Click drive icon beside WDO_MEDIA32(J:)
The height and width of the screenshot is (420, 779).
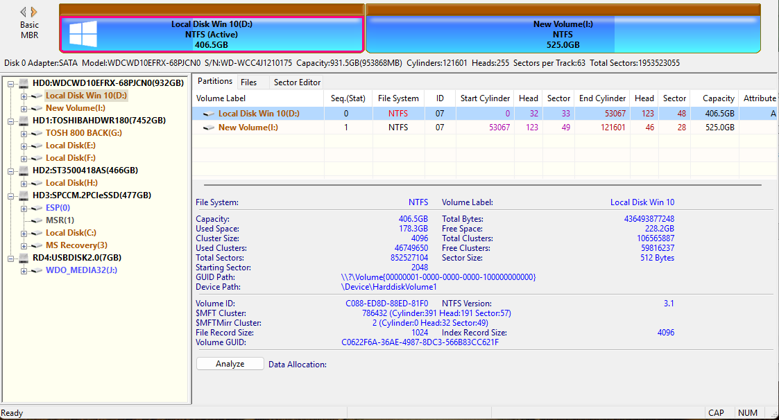pos(37,270)
